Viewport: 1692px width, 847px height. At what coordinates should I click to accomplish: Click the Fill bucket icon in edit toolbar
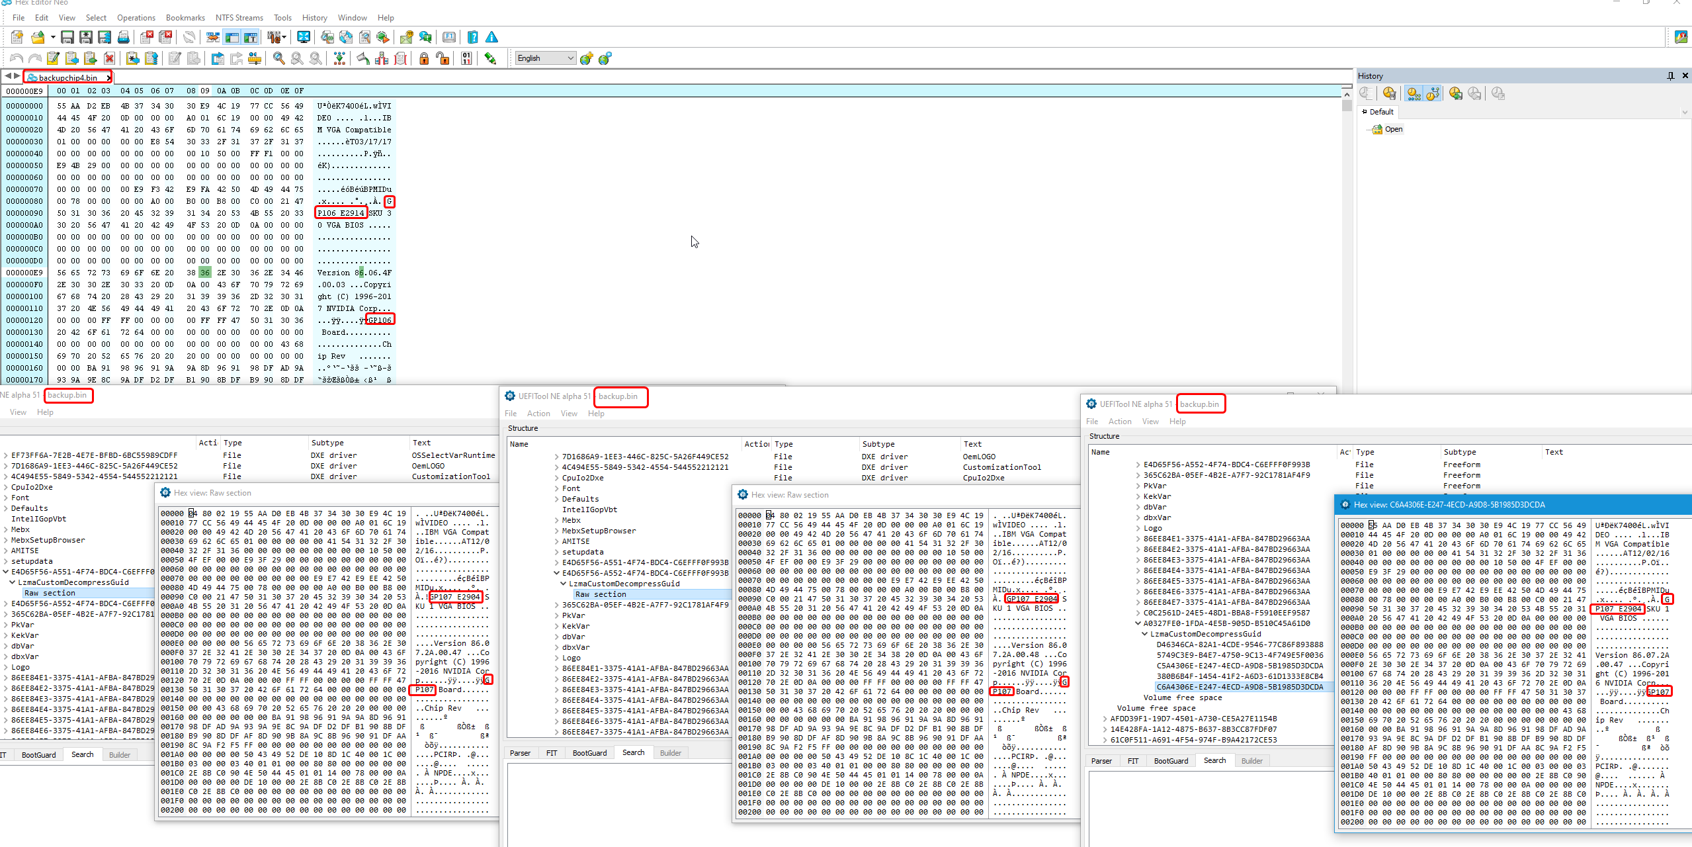coord(364,58)
